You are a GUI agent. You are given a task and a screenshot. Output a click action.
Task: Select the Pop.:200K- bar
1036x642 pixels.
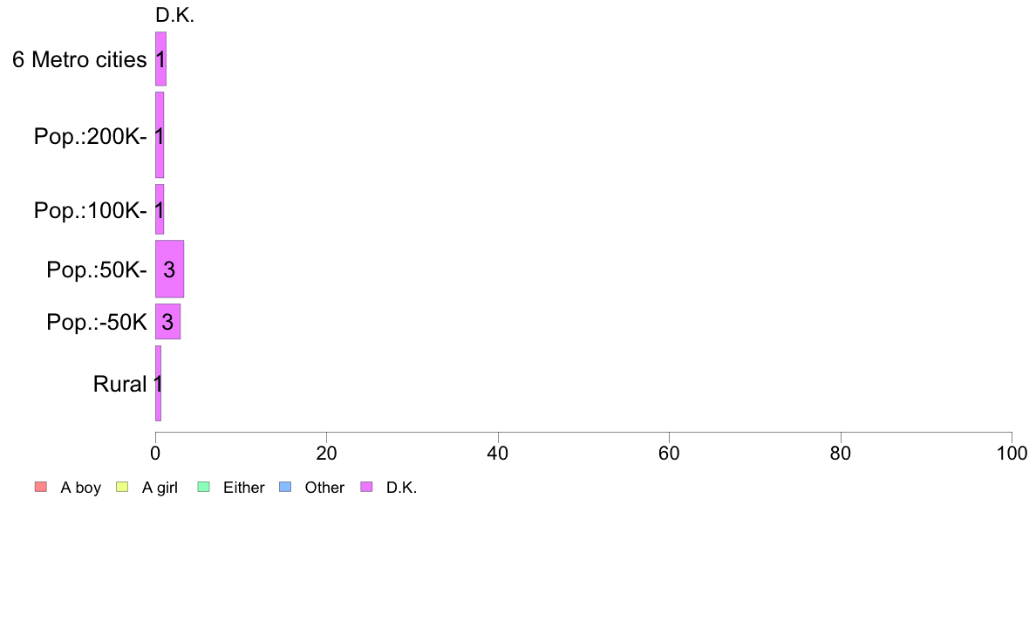(x=160, y=135)
